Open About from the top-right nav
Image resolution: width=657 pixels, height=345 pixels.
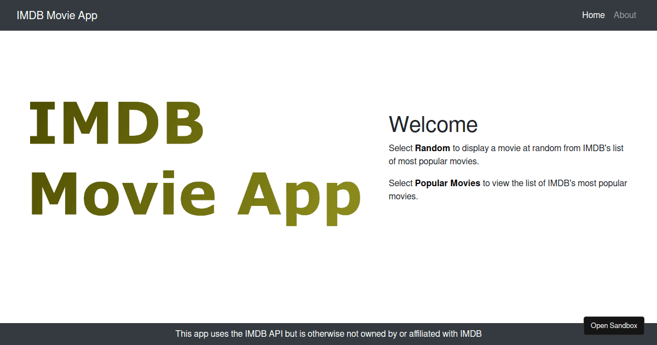(625, 15)
